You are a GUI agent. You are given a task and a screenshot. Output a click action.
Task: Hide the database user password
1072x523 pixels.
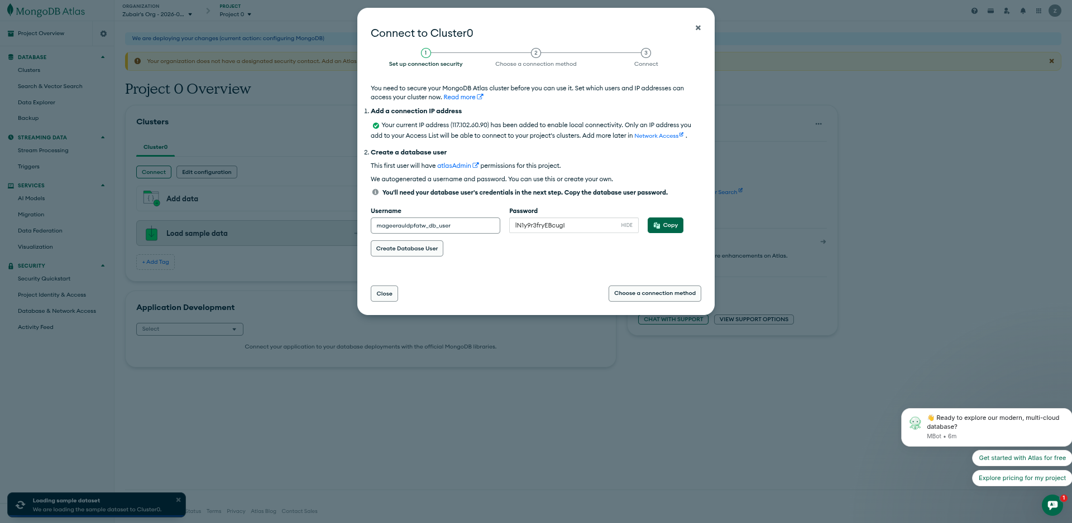tap(626, 225)
